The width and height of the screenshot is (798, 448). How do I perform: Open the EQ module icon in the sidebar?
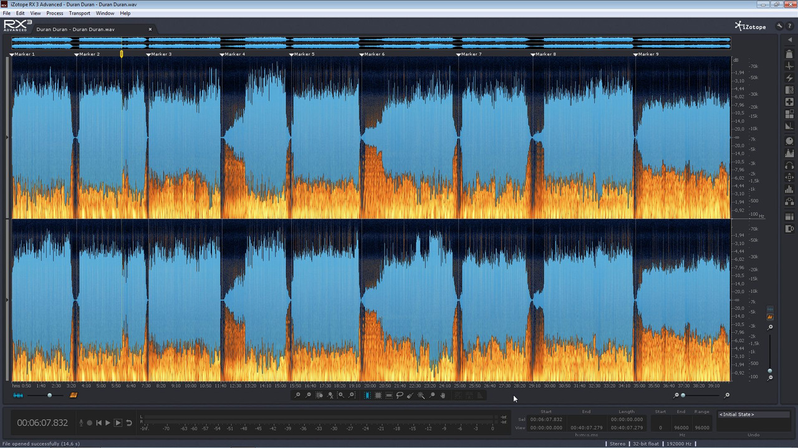789,153
